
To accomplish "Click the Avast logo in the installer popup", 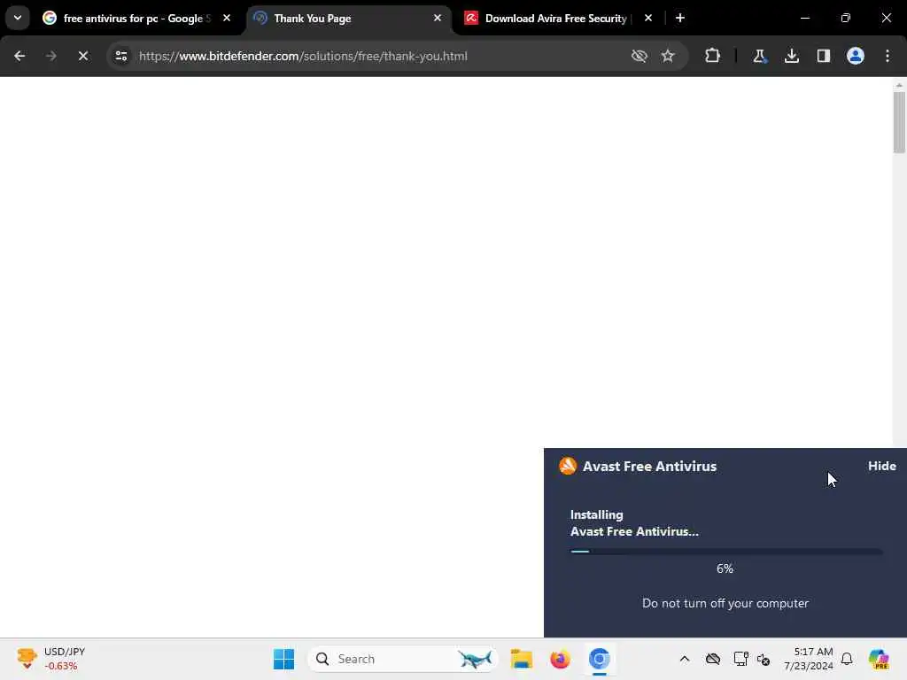I will (568, 466).
